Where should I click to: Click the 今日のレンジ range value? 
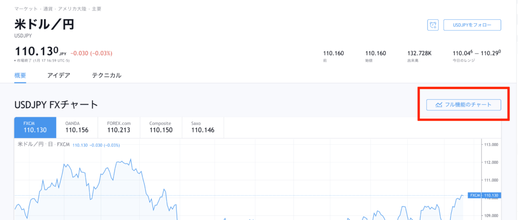pos(477,53)
